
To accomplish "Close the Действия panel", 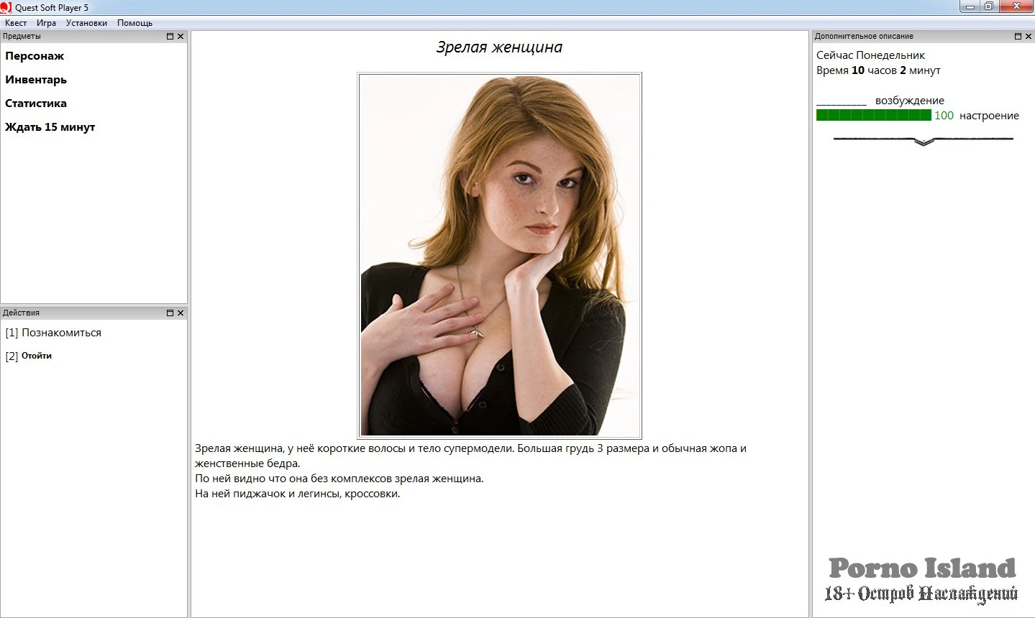I will pyautogui.click(x=181, y=313).
